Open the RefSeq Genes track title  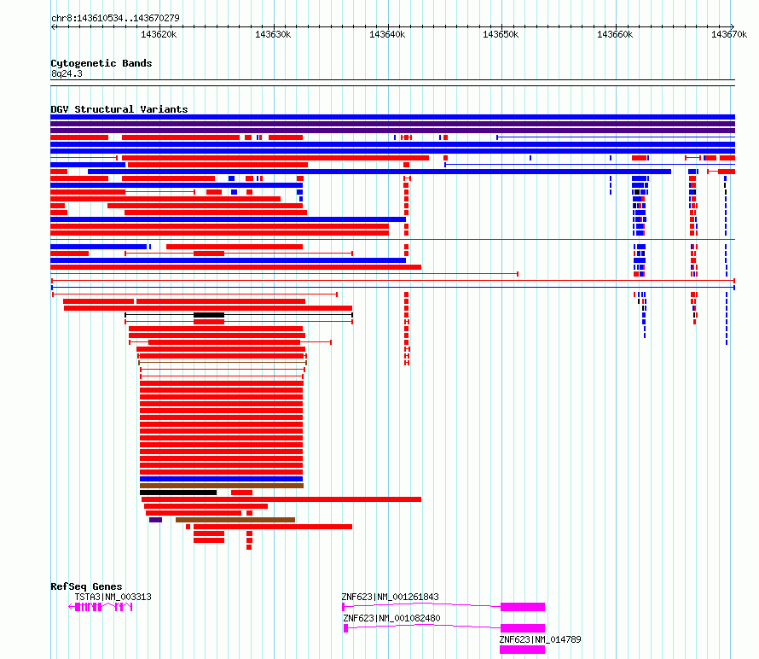pos(86,586)
